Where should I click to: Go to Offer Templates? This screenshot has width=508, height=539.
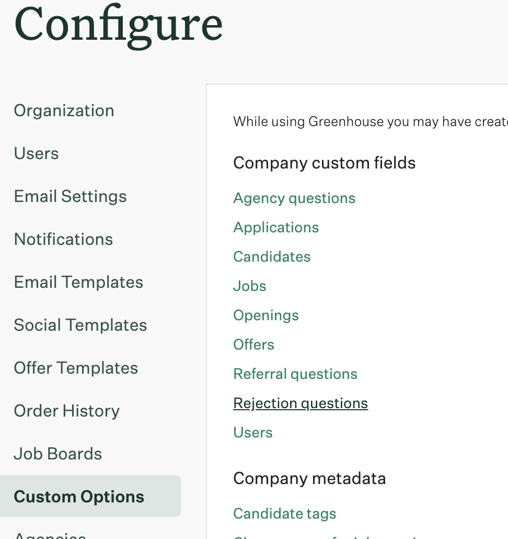point(76,368)
